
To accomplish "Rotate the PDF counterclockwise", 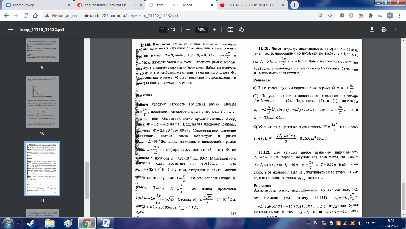I will [x=242, y=30].
